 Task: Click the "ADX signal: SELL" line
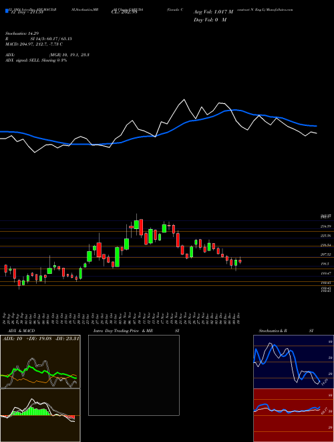(37, 60)
